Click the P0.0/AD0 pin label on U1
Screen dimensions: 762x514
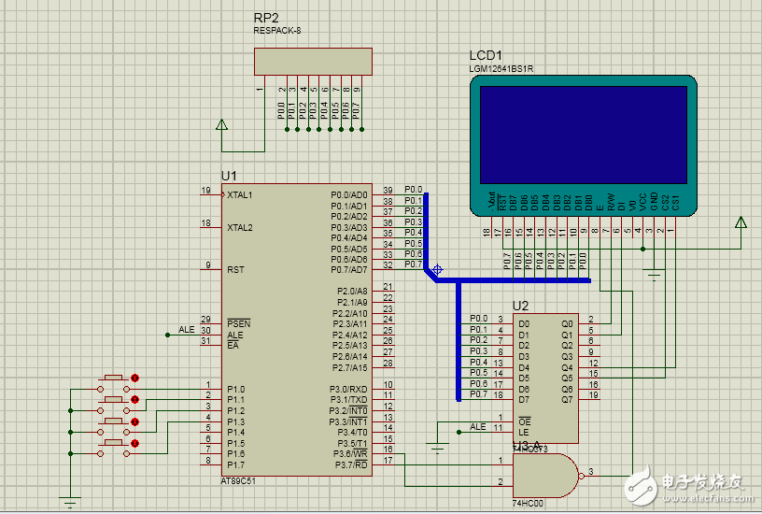coord(349,195)
